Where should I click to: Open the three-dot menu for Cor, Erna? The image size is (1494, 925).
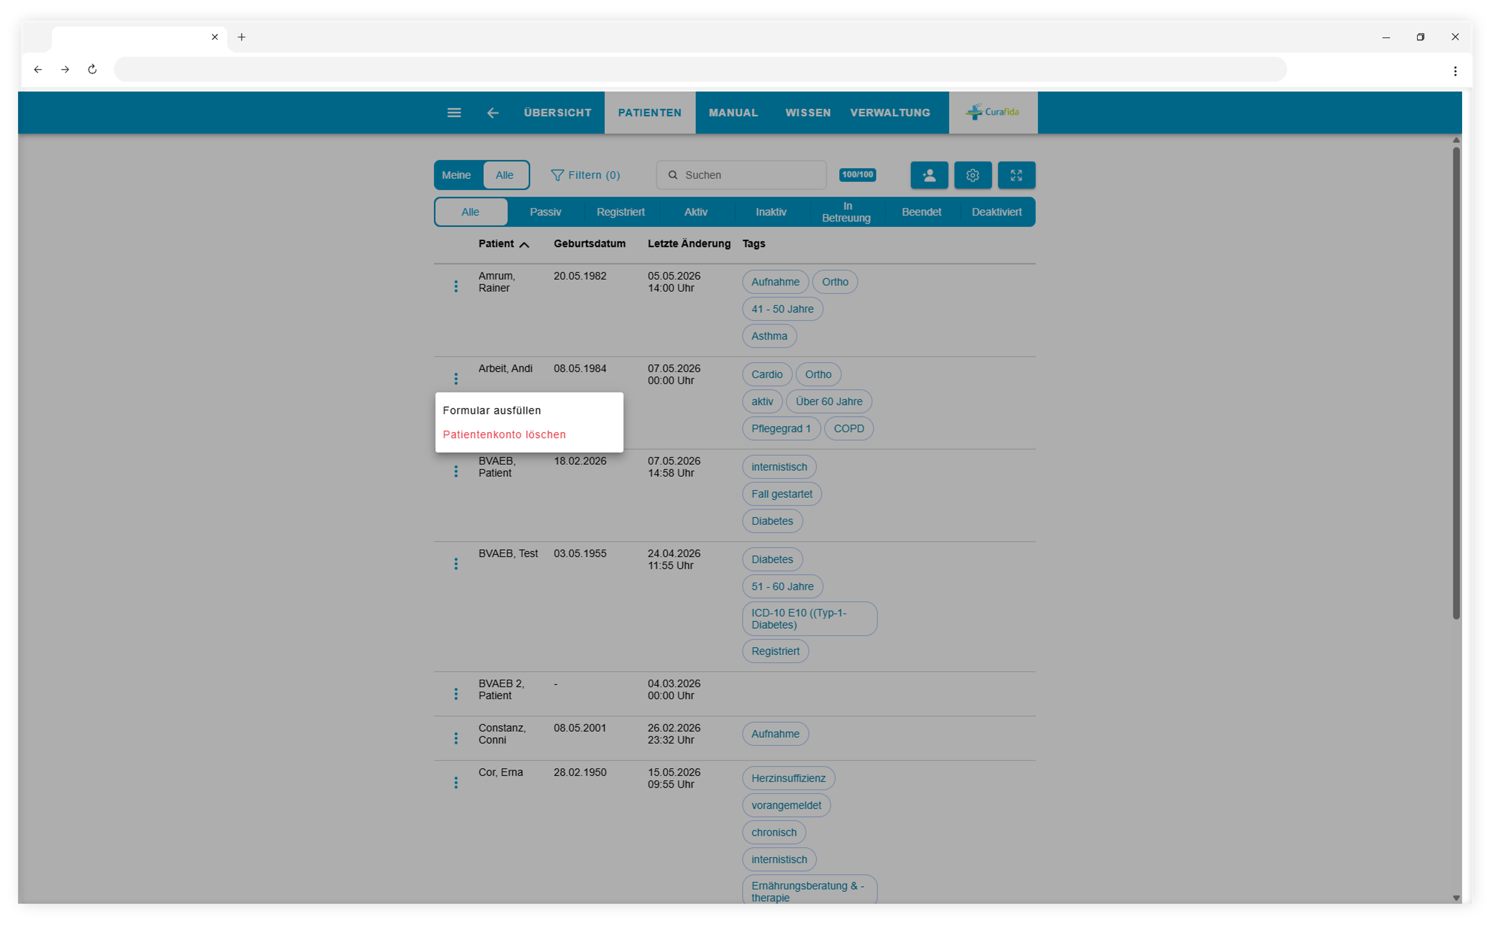coord(456,783)
